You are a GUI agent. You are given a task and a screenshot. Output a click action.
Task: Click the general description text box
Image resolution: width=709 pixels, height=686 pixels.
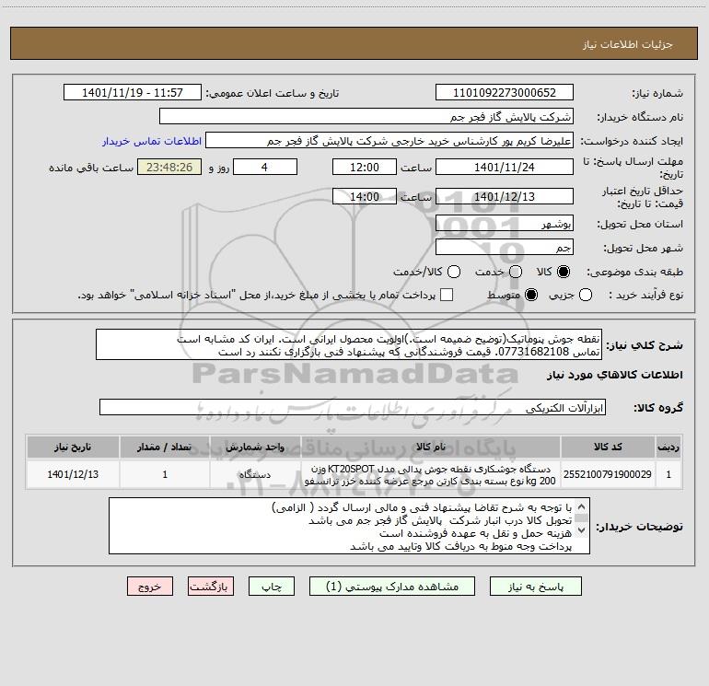(x=349, y=345)
